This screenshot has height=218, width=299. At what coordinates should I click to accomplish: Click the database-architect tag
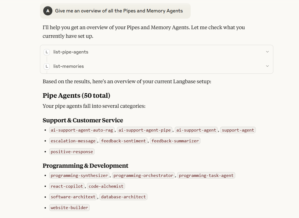(123, 197)
